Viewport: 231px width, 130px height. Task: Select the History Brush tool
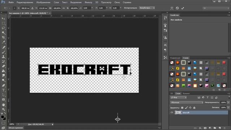pos(3,61)
